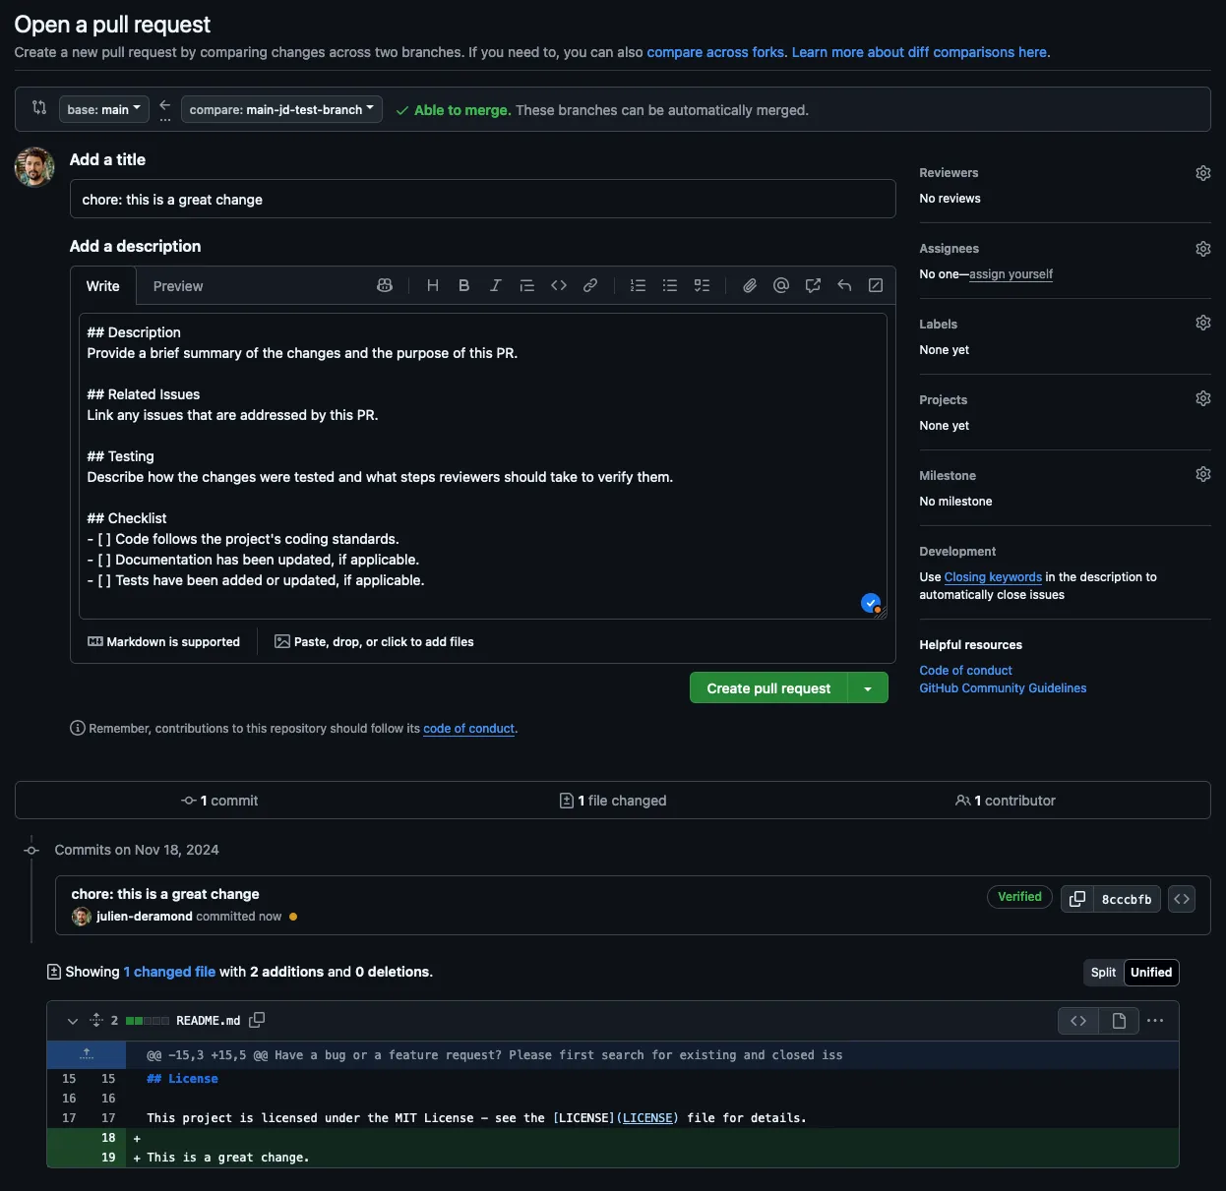Screen dimensions: 1226x1191
Task: Insert a code block with code icon
Action: 559,285
